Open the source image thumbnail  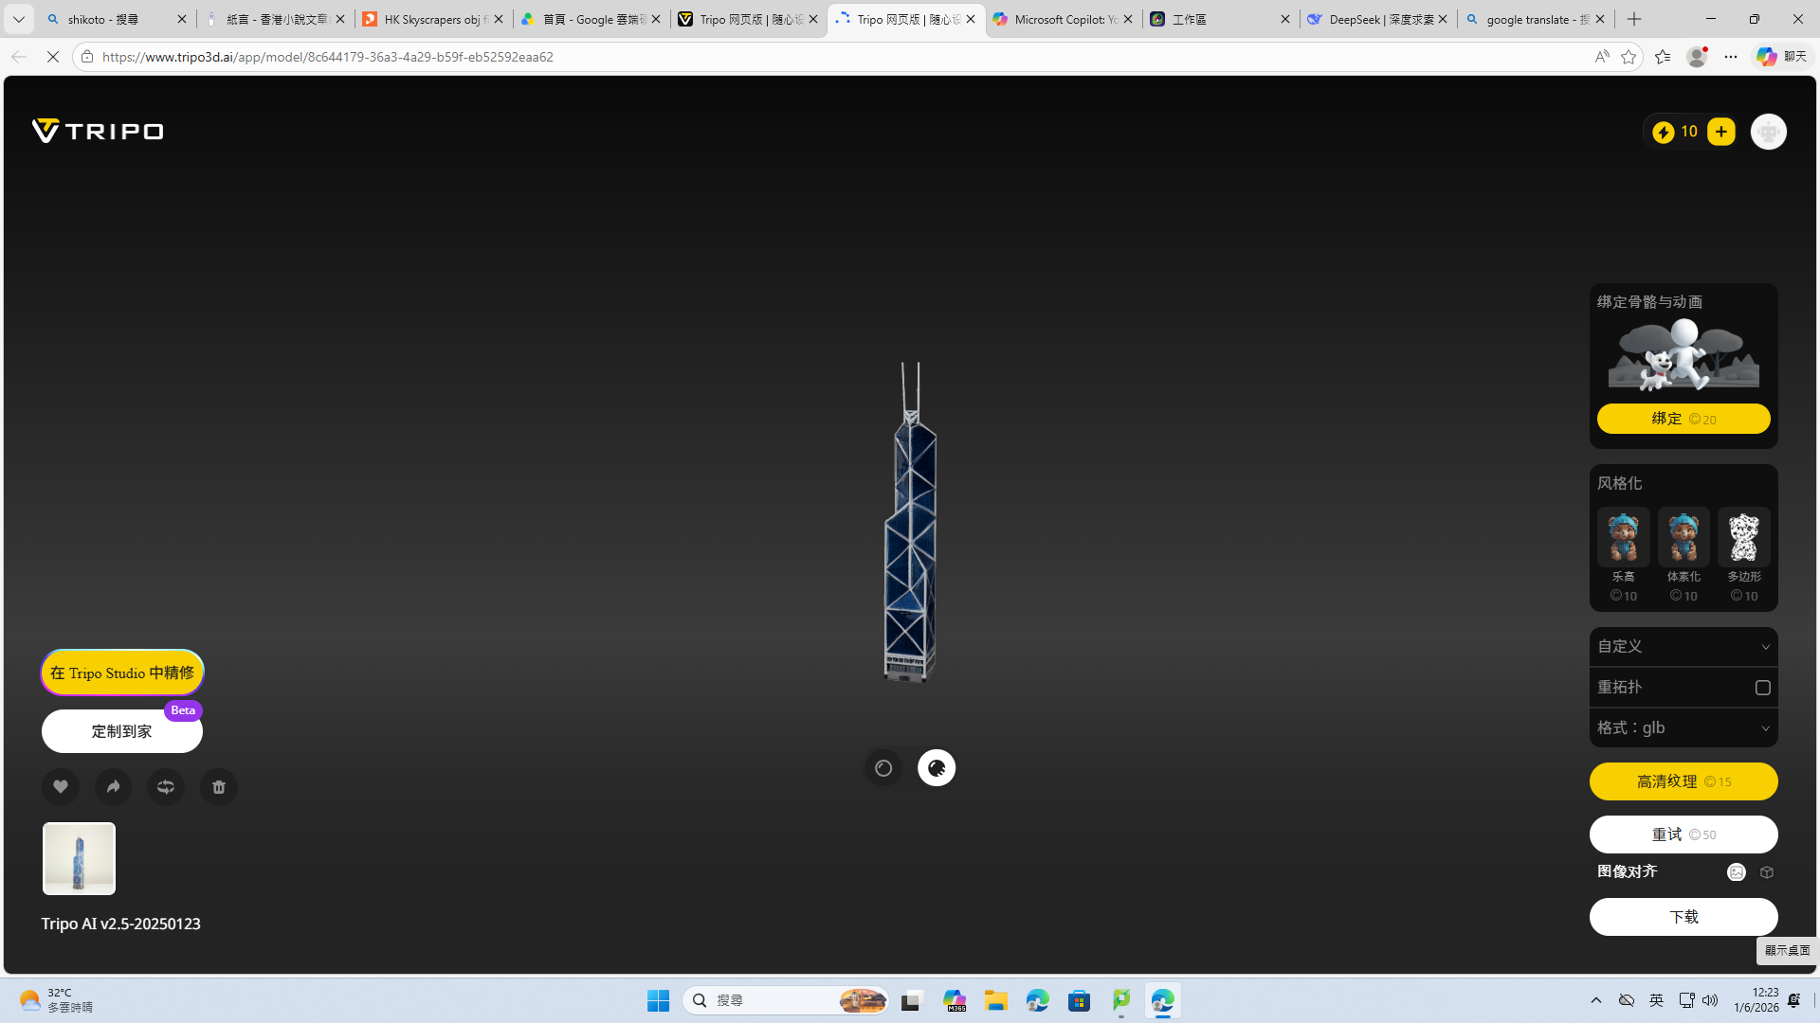79,859
